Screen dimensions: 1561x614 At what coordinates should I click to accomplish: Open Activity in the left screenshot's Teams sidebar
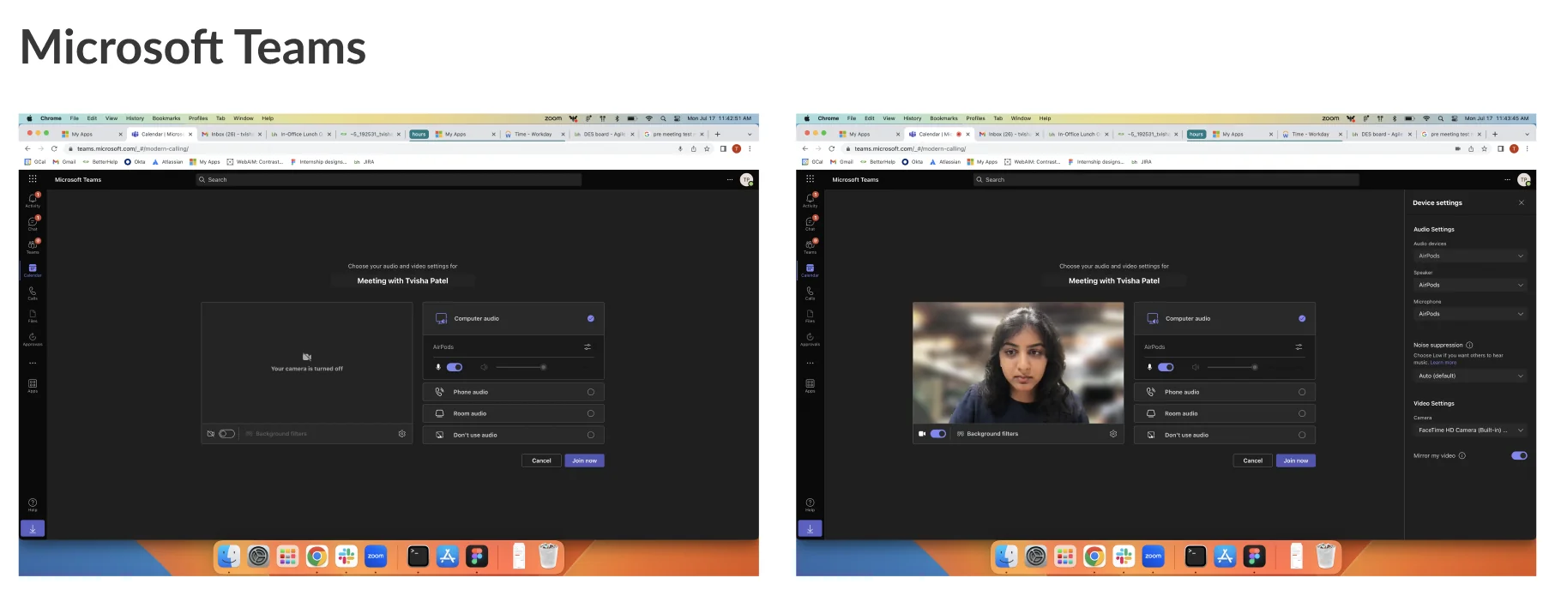(33, 200)
